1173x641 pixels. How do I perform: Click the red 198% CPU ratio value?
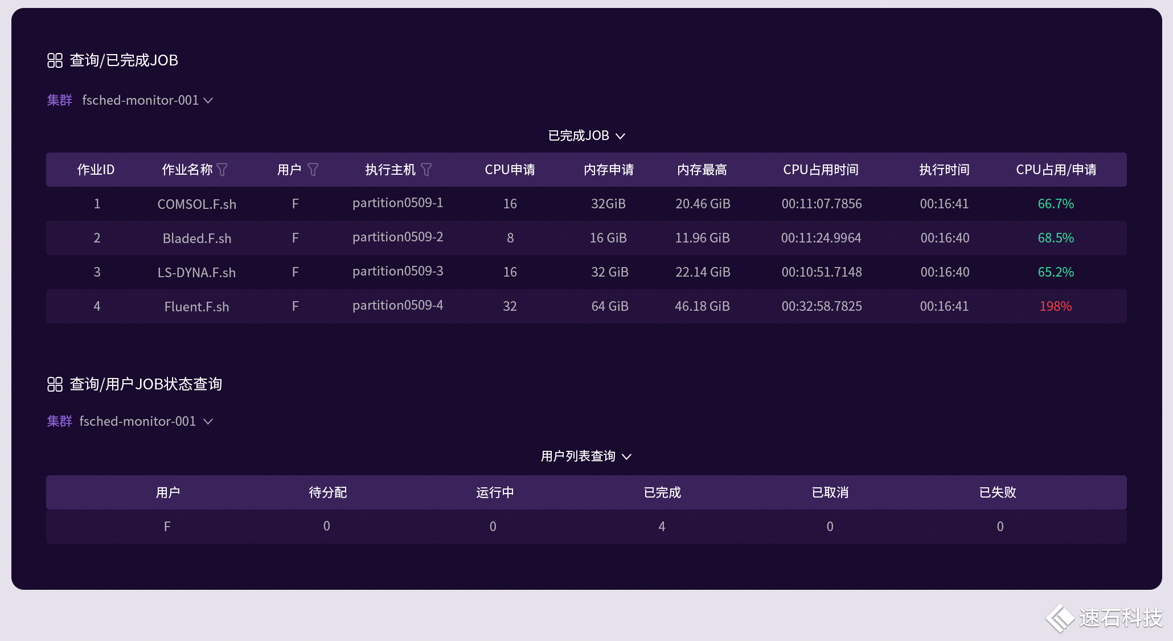click(1055, 306)
